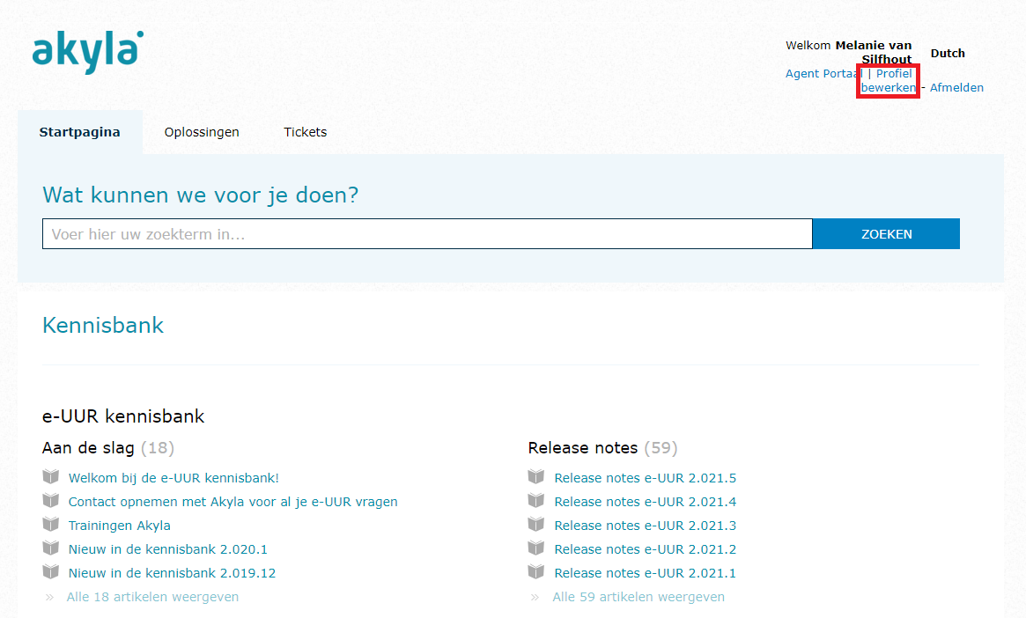Click chevron icon before Alle 18 artikelen
The width and height of the screenshot is (1026, 618).
click(x=49, y=597)
